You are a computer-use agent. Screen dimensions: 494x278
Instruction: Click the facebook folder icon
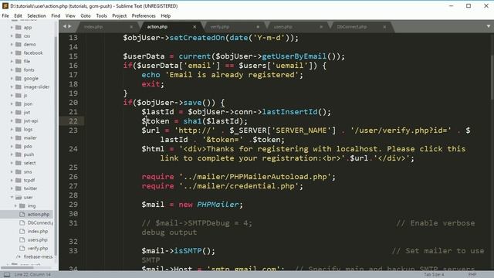click(19, 53)
